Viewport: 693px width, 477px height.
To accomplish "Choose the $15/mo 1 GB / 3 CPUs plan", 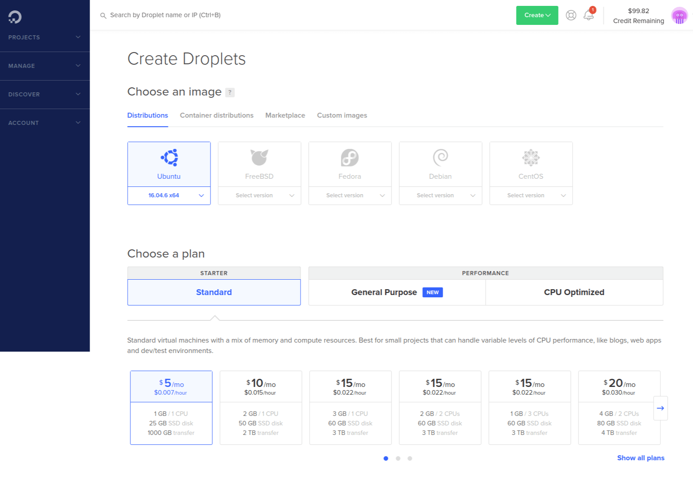I will 530,408.
